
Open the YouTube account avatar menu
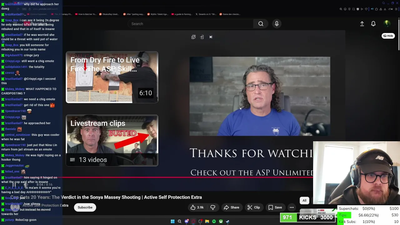tap(387, 23)
